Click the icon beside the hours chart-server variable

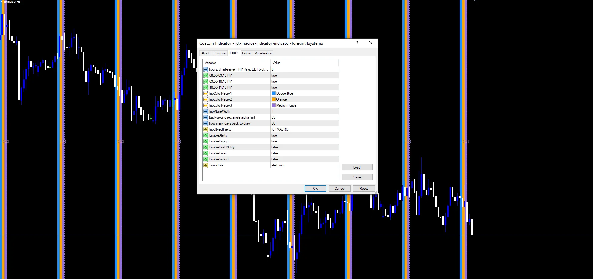(x=205, y=69)
